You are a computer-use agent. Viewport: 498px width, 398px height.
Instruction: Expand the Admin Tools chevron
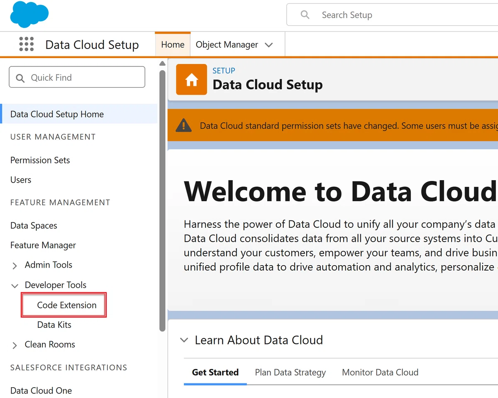15,266
